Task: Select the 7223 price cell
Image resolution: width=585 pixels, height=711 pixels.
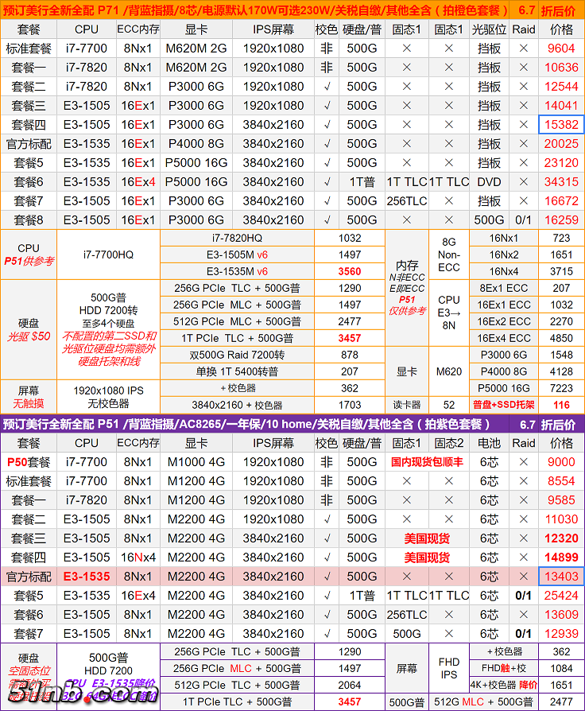Action: click(x=561, y=388)
